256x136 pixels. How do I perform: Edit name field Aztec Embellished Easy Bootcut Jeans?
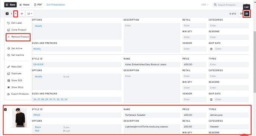pyautogui.click(x=152, y=65)
